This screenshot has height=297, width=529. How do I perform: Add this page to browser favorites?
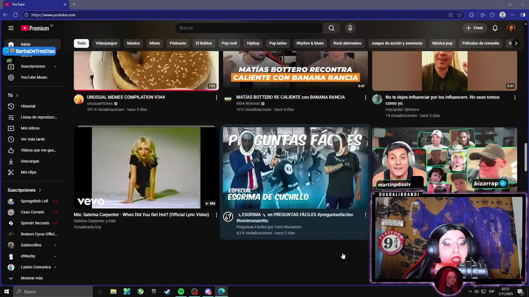click(x=460, y=15)
